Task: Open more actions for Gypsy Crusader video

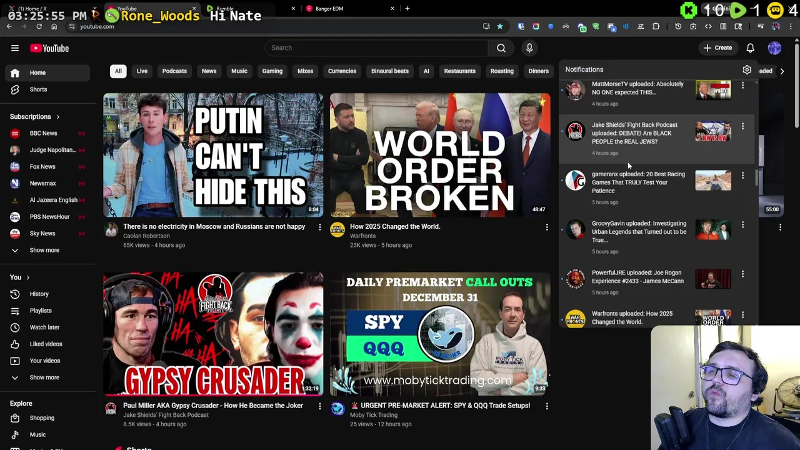Action: [x=319, y=406]
